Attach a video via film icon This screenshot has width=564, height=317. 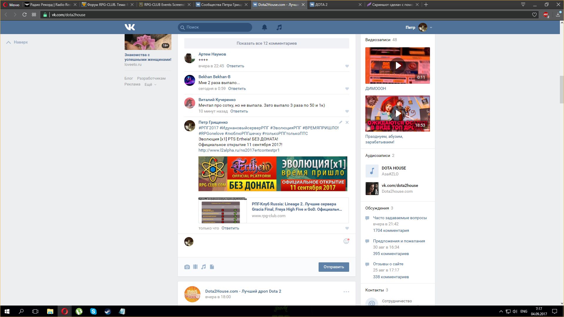[195, 267]
